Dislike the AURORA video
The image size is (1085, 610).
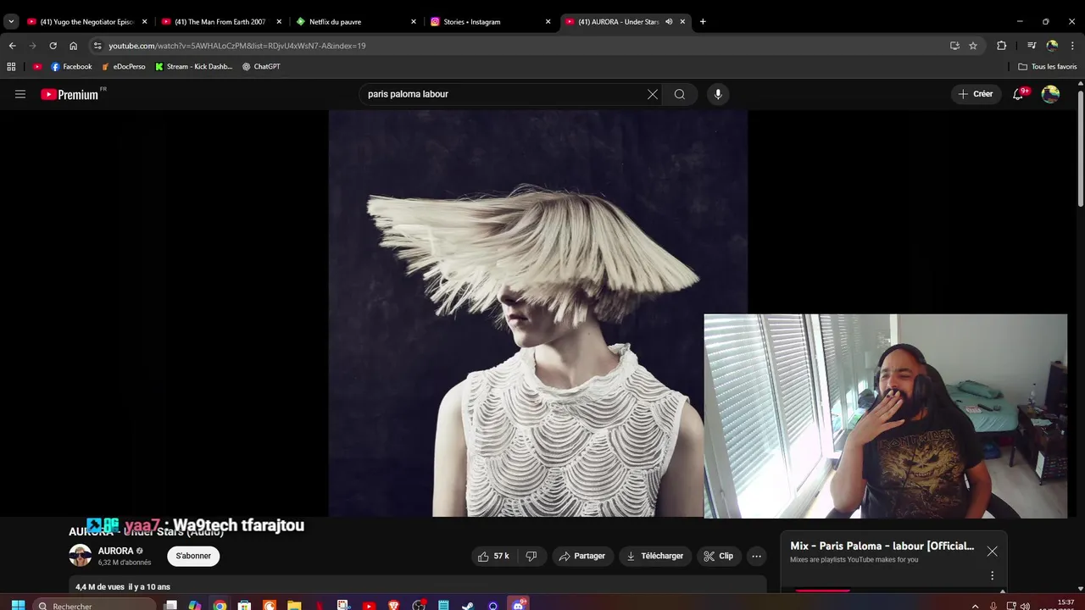[531, 556]
